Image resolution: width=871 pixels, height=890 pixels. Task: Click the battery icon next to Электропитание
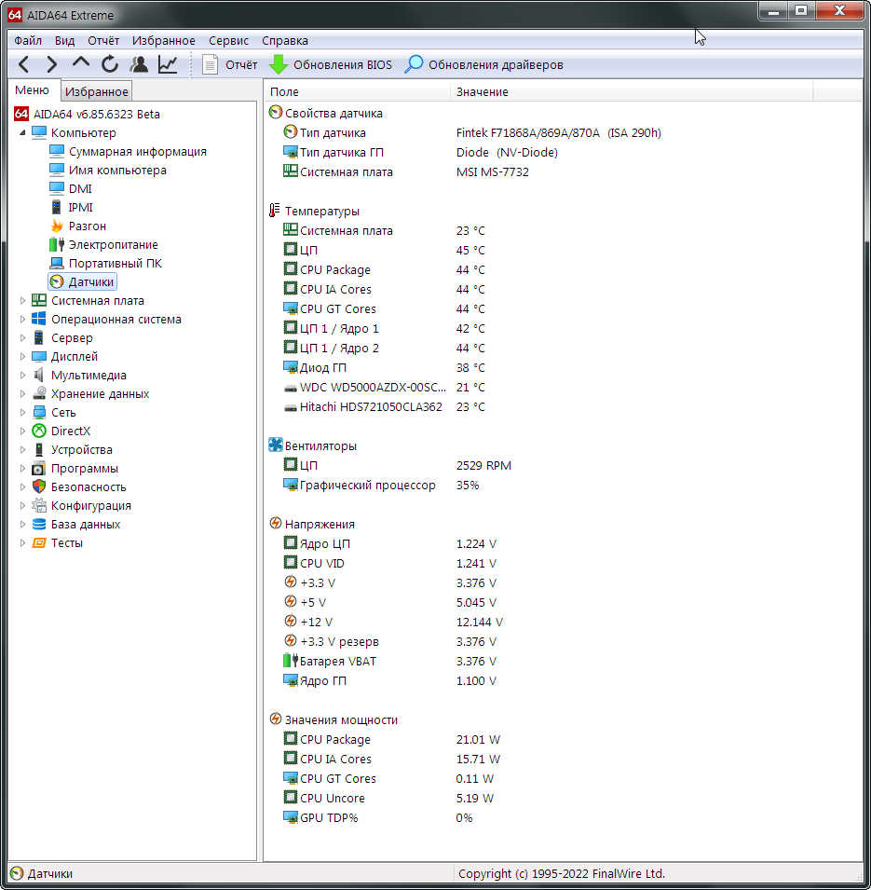(57, 245)
